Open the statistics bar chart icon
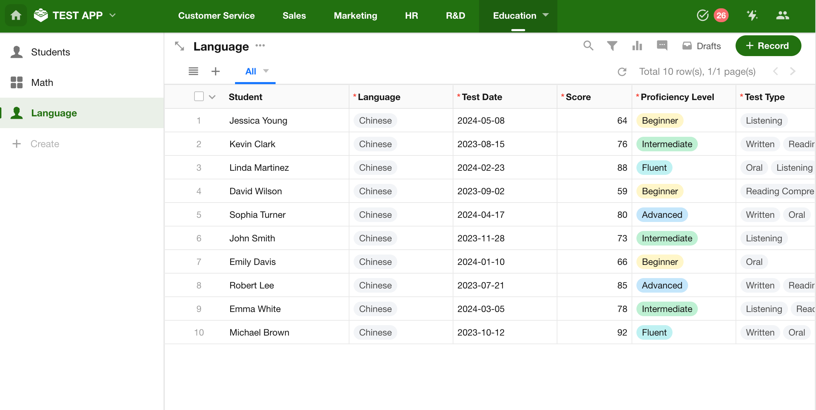The width and height of the screenshot is (816, 410). (637, 46)
